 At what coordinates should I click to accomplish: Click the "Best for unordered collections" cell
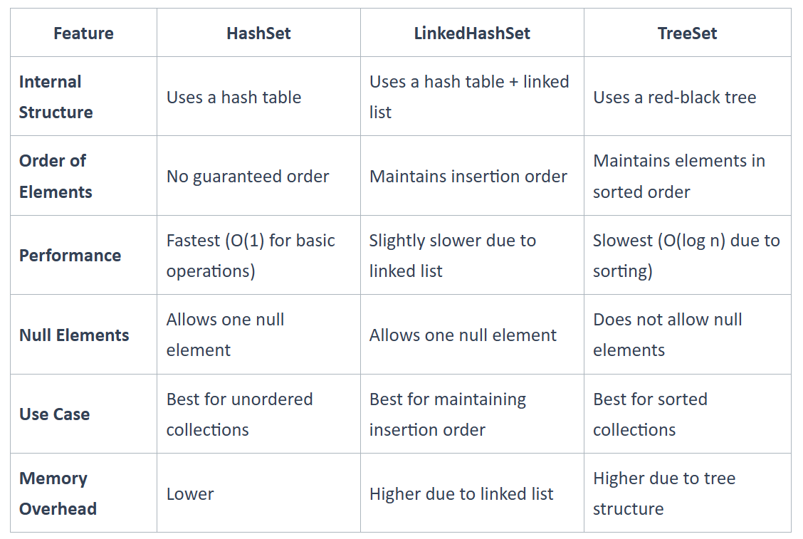click(239, 414)
